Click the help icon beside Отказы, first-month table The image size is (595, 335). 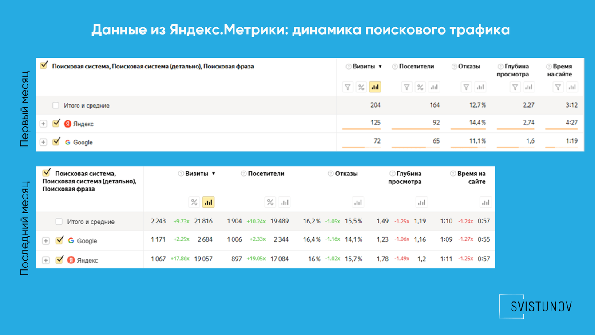454,67
